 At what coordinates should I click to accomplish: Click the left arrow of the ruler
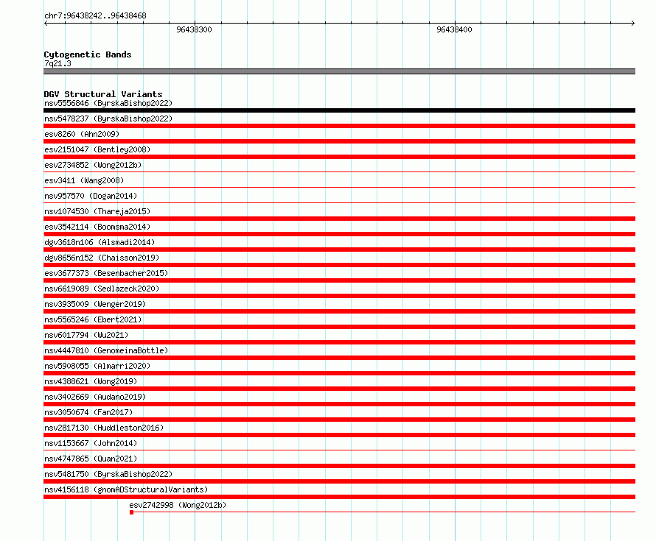(x=46, y=24)
